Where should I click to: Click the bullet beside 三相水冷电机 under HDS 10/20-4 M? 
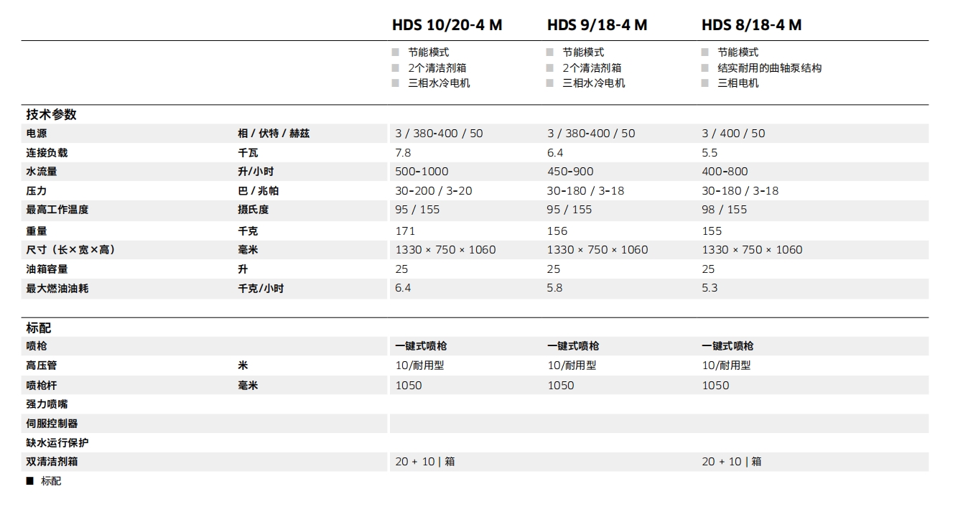(x=395, y=83)
